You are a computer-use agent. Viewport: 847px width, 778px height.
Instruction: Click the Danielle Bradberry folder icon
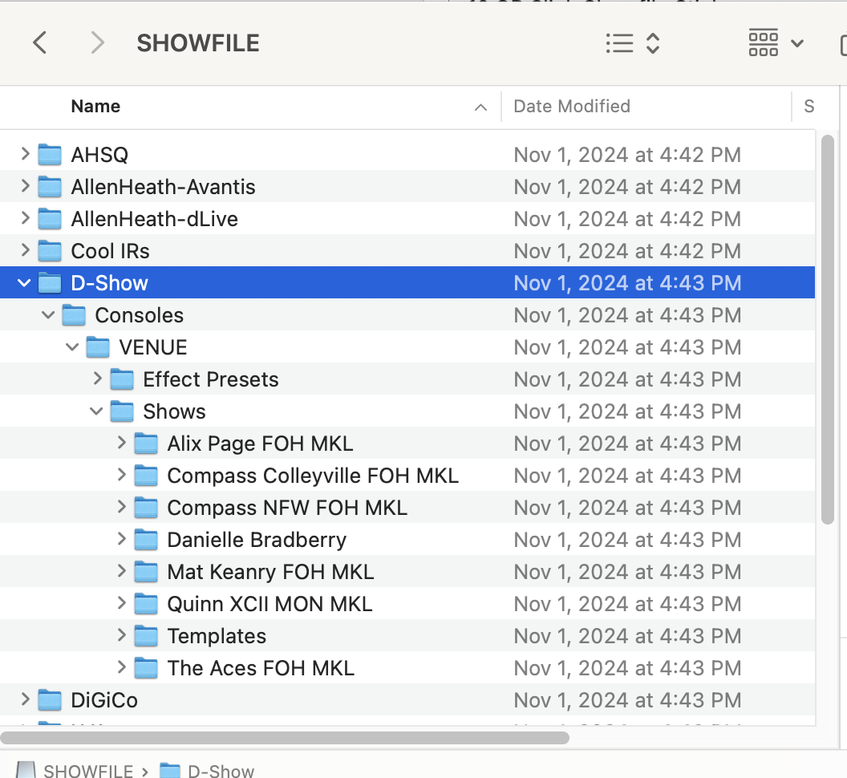click(146, 539)
